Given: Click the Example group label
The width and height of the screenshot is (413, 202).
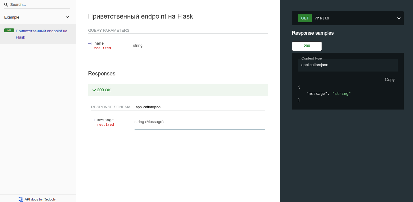Looking at the screenshot, I should pos(12,17).
